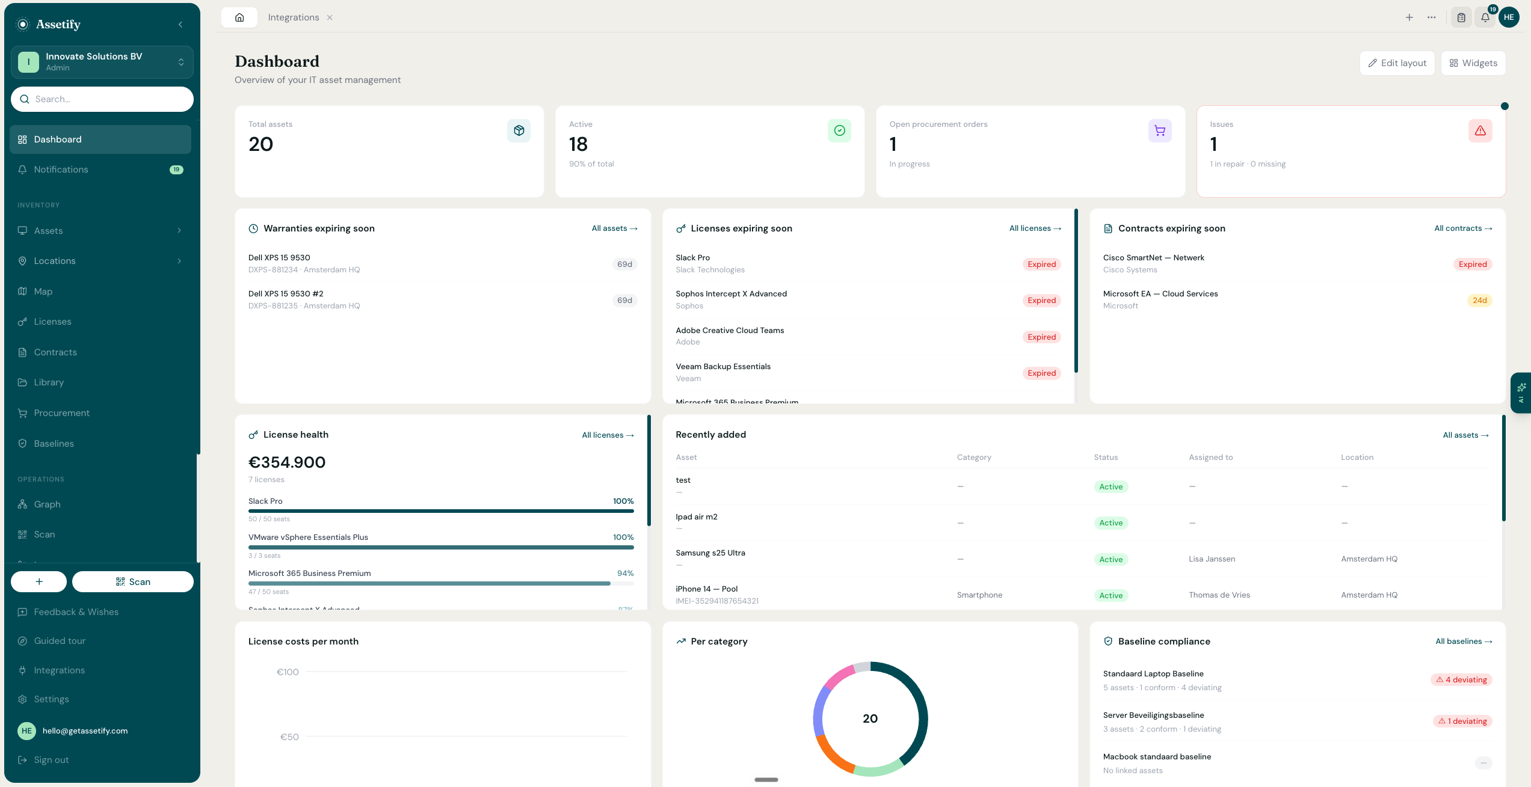
Task: Open Contracts in the sidebar
Action: point(100,352)
